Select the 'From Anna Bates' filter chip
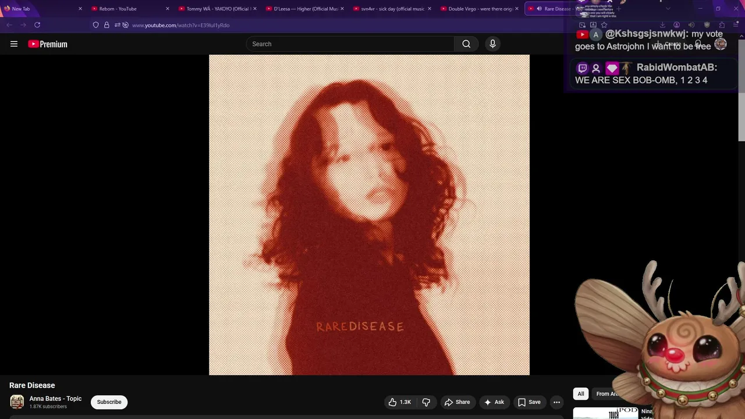 (x=607, y=394)
